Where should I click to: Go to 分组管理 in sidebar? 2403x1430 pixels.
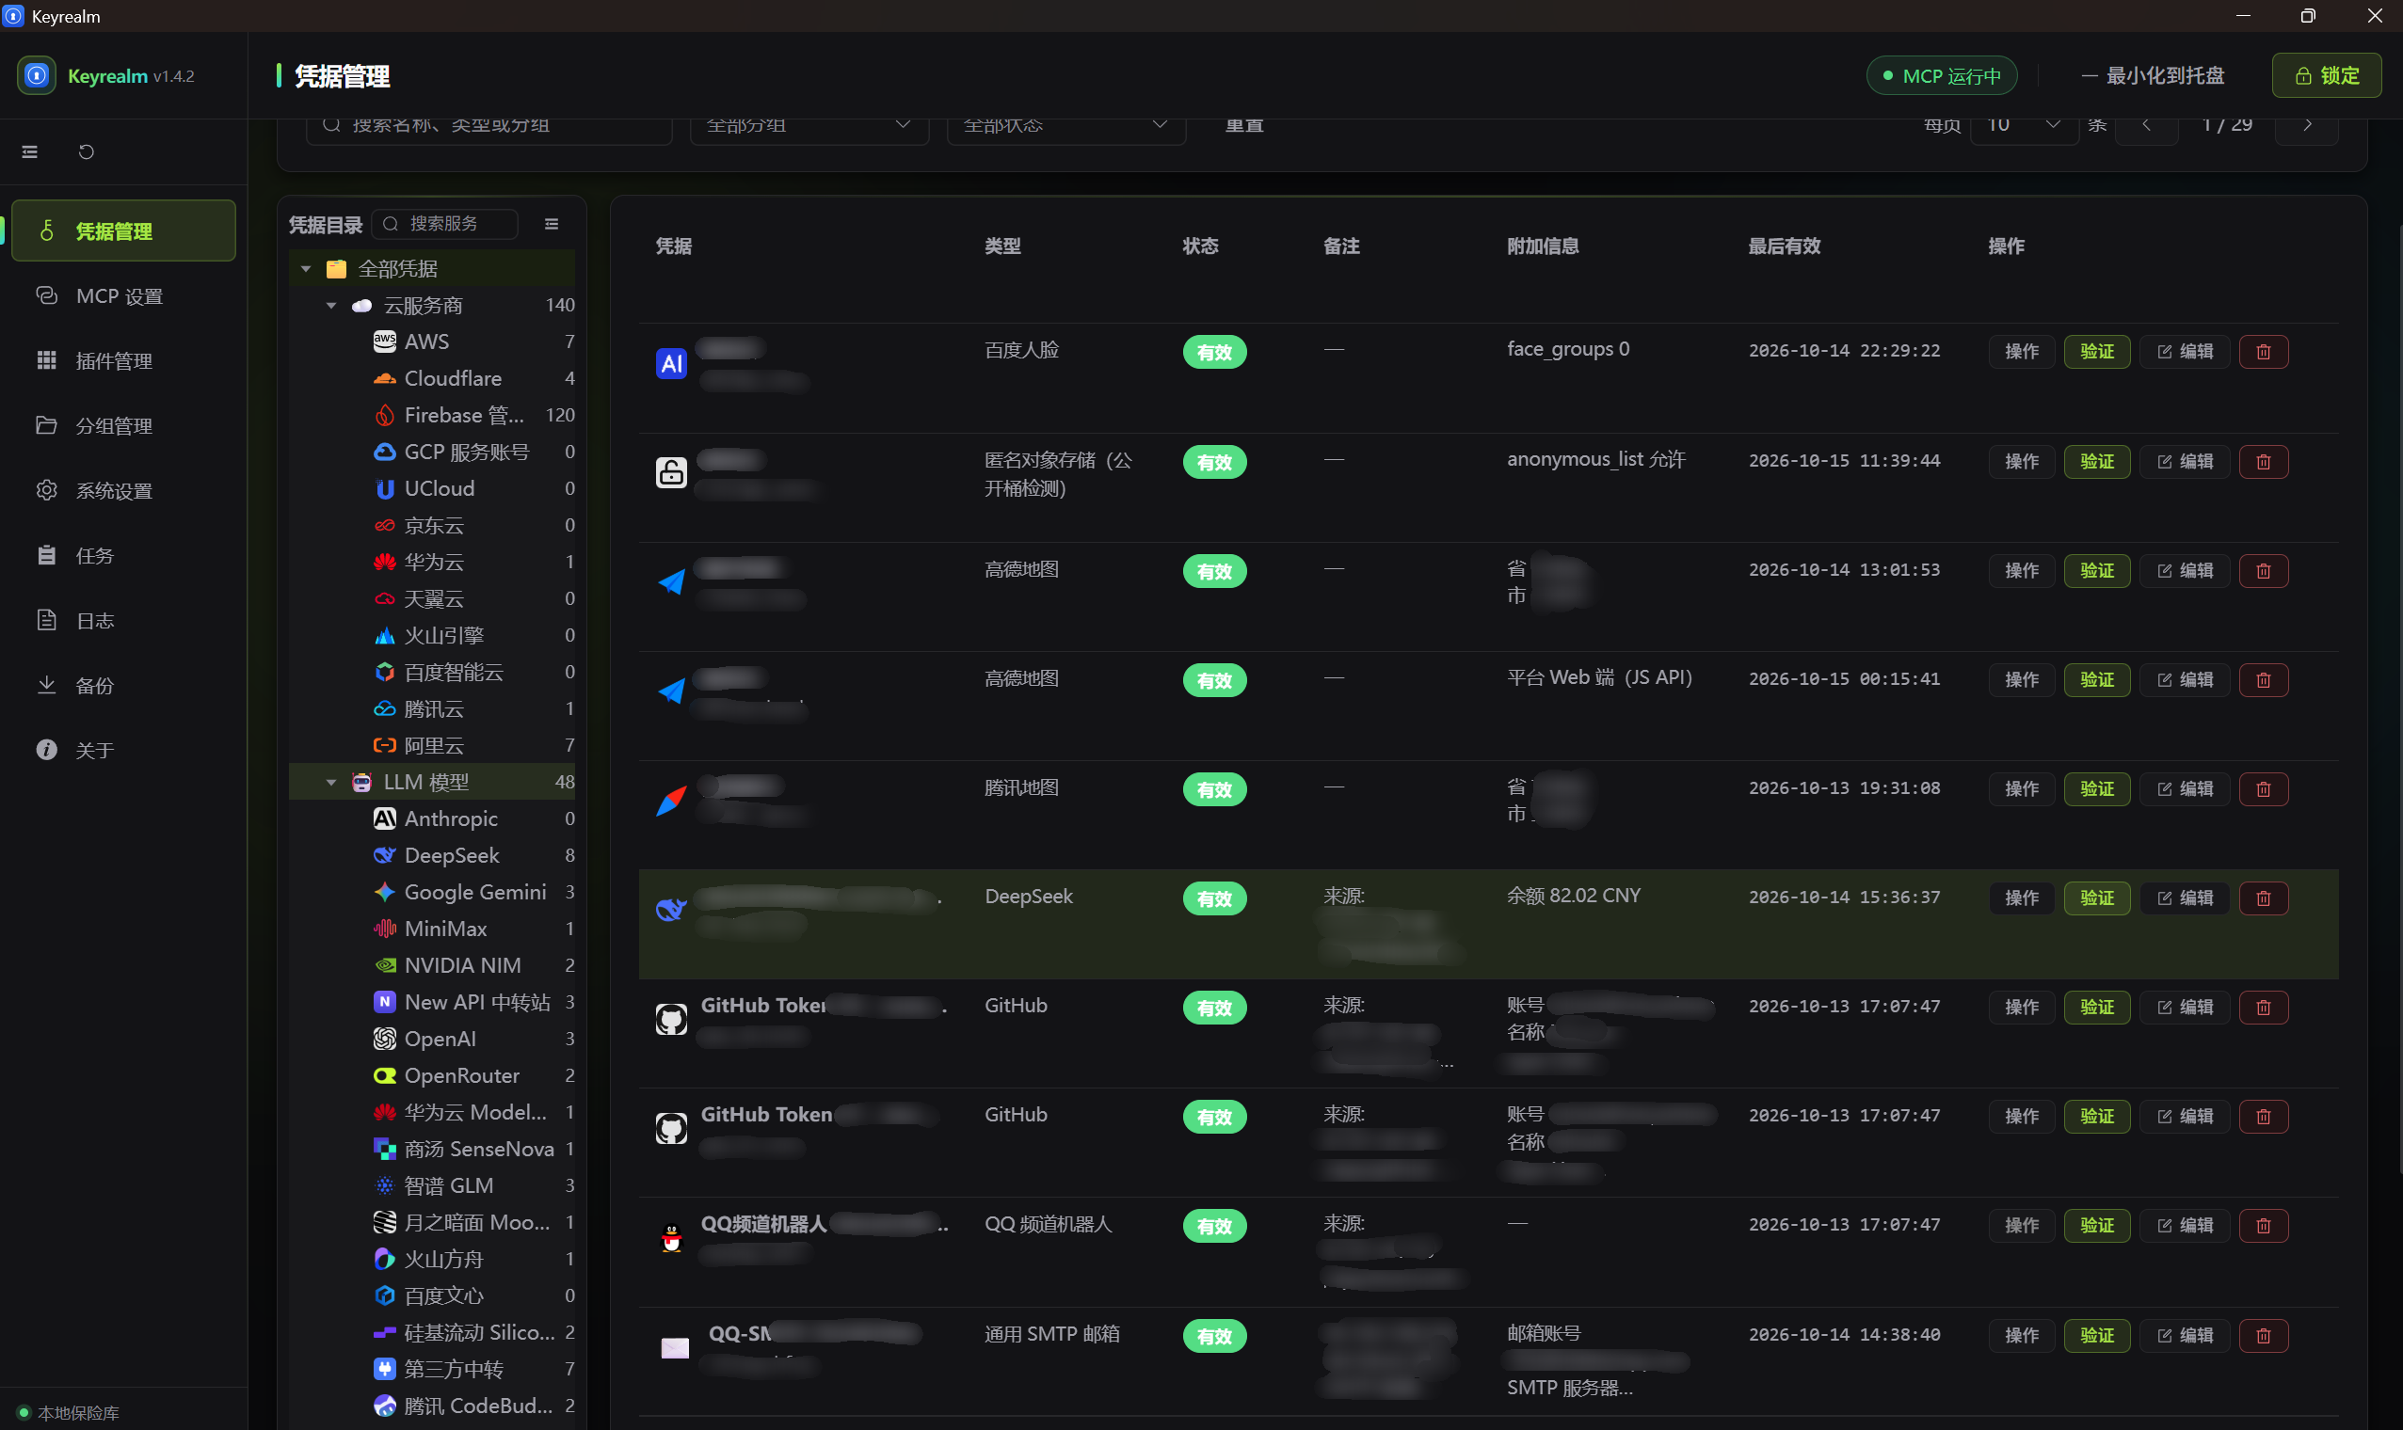123,425
